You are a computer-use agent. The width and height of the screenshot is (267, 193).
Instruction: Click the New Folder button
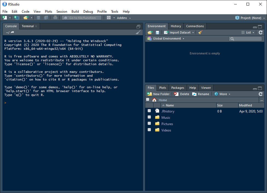(x=158, y=94)
